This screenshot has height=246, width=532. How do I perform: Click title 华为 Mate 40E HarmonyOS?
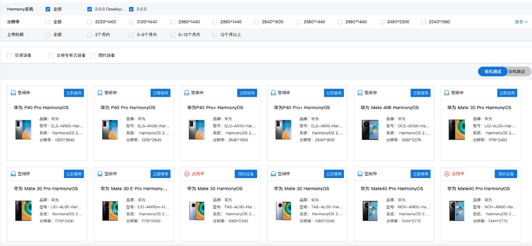click(x=390, y=108)
